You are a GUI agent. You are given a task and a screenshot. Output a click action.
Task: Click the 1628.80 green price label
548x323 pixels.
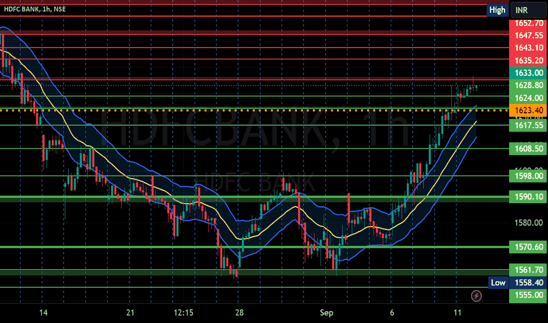tap(529, 85)
